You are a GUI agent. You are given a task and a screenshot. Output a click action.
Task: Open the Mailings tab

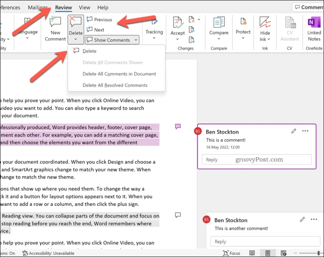point(38,7)
